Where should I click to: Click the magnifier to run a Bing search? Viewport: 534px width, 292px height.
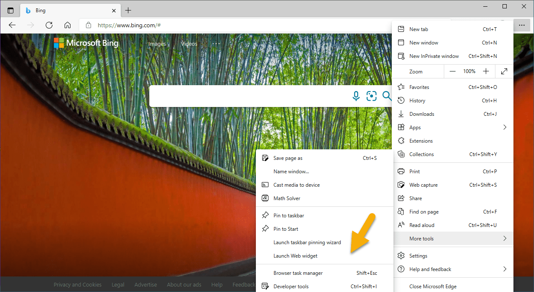click(x=386, y=96)
